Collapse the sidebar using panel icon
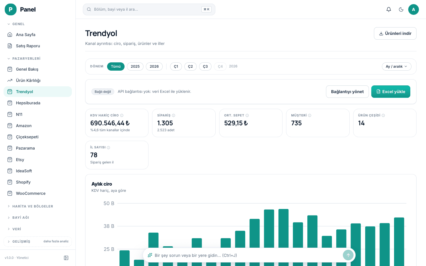This screenshot has height=266, width=426. [x=66, y=258]
